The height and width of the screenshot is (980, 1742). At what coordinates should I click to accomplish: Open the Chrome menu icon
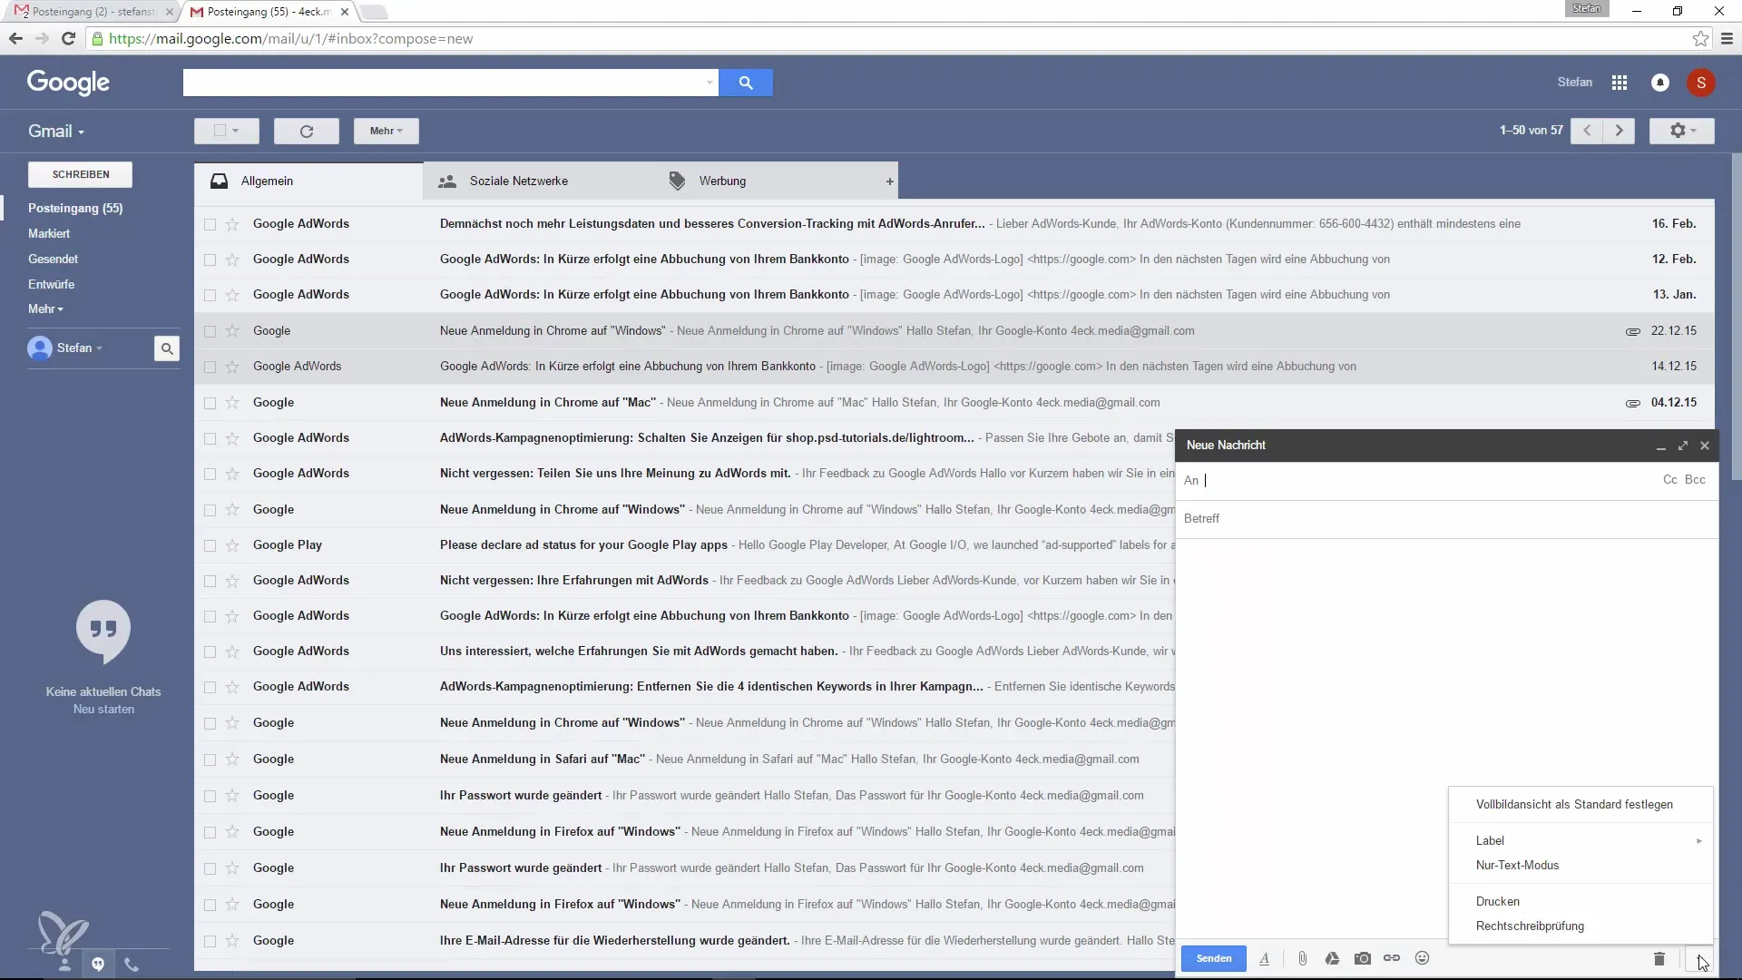tap(1727, 39)
